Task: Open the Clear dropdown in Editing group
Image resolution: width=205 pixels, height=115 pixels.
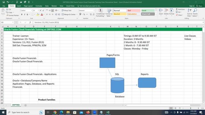Action: tap(179, 15)
